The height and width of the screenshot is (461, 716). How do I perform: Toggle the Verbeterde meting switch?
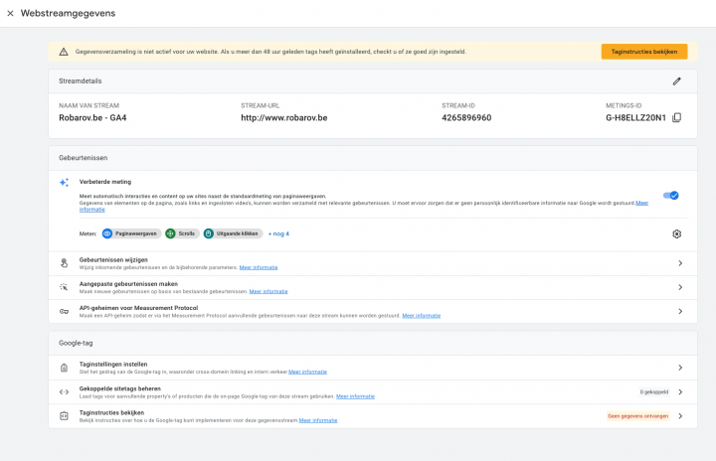[670, 196]
